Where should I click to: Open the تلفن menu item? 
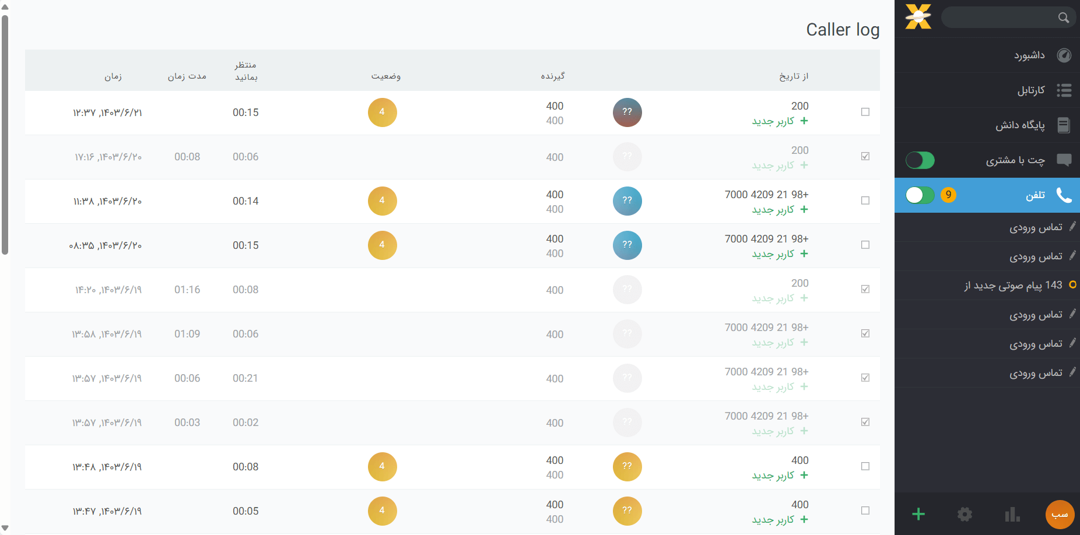(987, 195)
